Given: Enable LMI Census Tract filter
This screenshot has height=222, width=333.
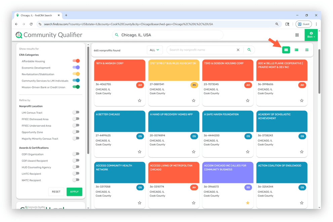Looking at the screenshot, I should 76,112.
